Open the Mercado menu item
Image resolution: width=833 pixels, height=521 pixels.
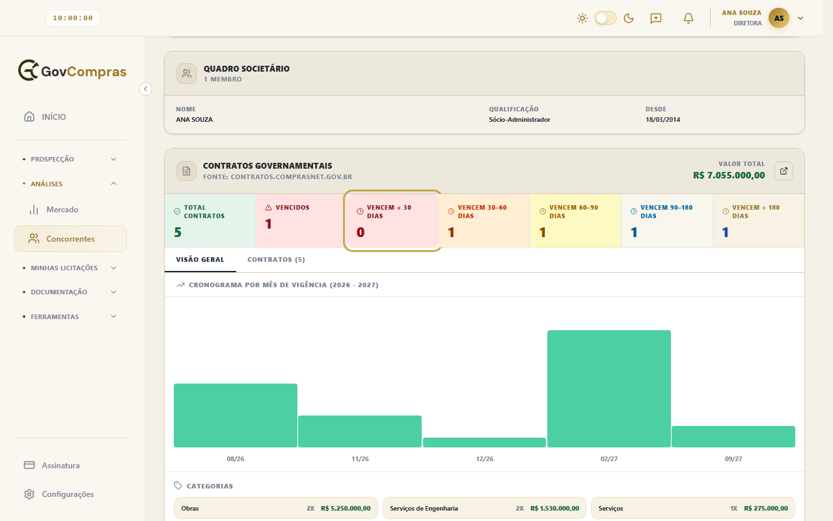70,210
